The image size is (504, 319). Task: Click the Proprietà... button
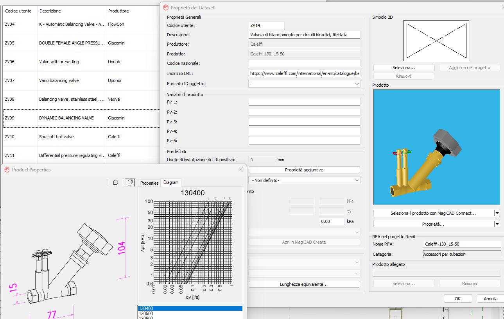[x=433, y=224]
